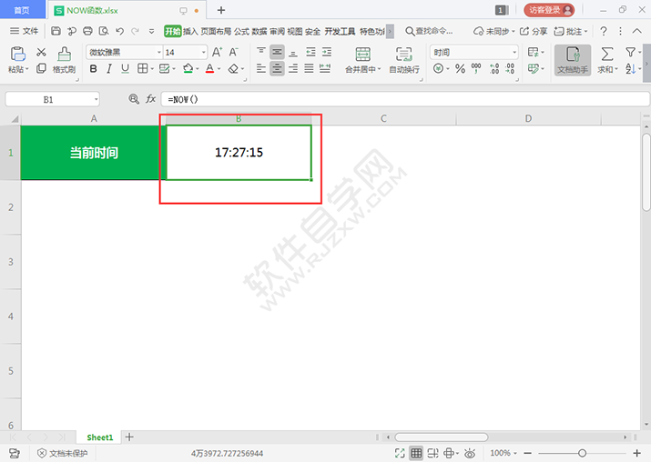Click the formula bar showing =NOW()
The height and width of the screenshot is (462, 651).
(405, 99)
